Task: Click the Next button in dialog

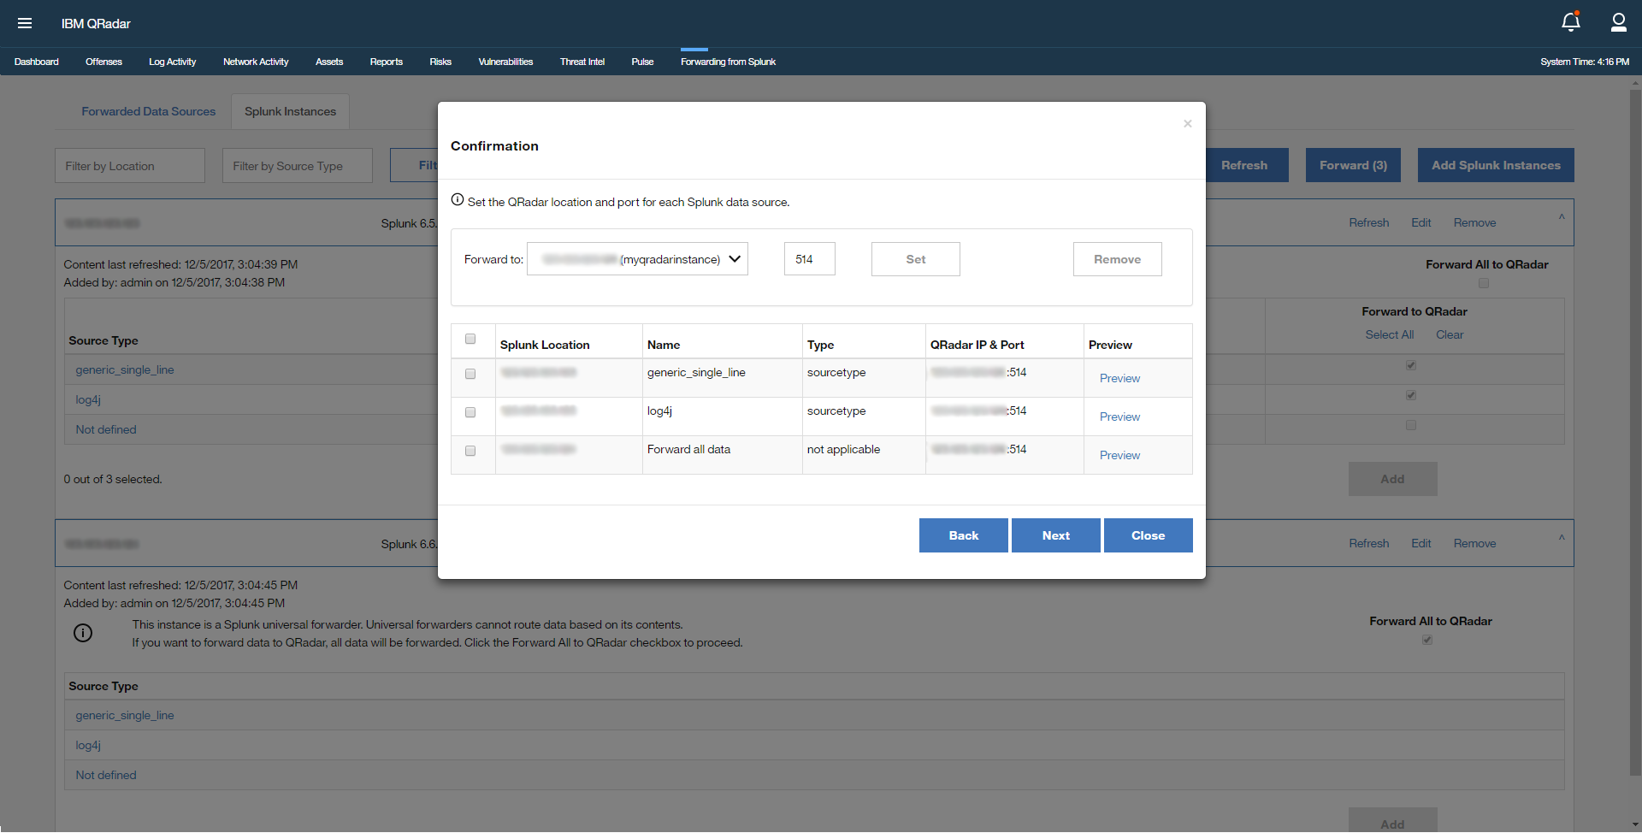Action: tap(1056, 535)
